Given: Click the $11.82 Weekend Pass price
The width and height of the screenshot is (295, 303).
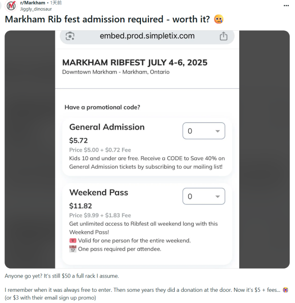Looking at the screenshot, I should pos(80,206).
